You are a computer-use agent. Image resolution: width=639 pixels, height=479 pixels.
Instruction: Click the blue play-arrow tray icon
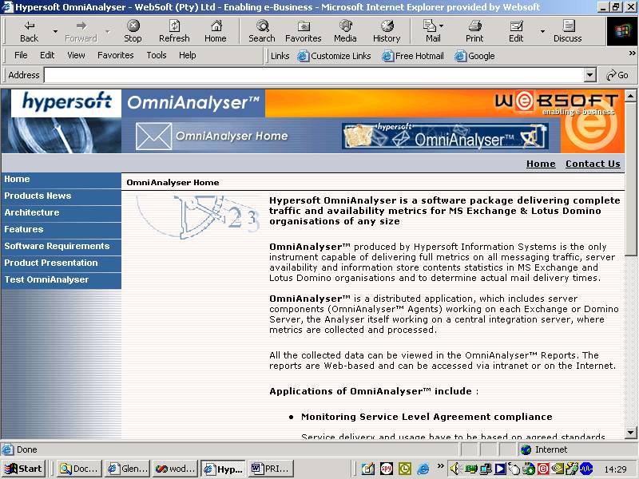[x=500, y=469]
